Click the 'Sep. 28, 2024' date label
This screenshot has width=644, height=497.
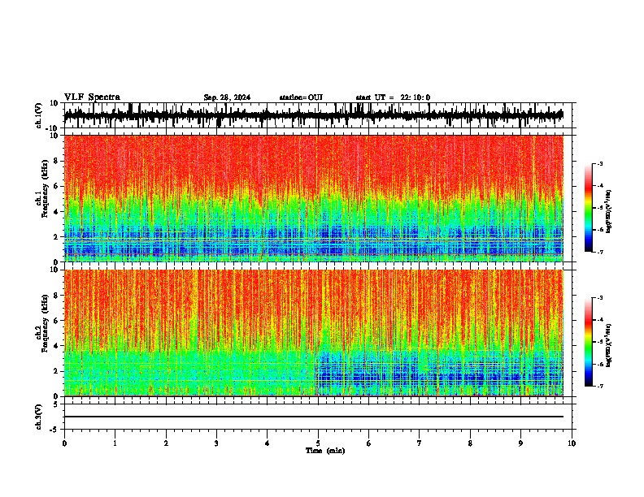pyautogui.click(x=227, y=97)
